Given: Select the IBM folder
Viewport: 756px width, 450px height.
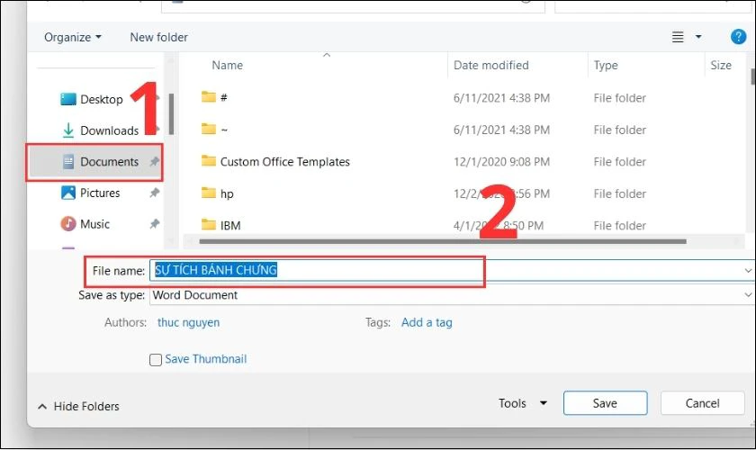Looking at the screenshot, I should point(230,225).
